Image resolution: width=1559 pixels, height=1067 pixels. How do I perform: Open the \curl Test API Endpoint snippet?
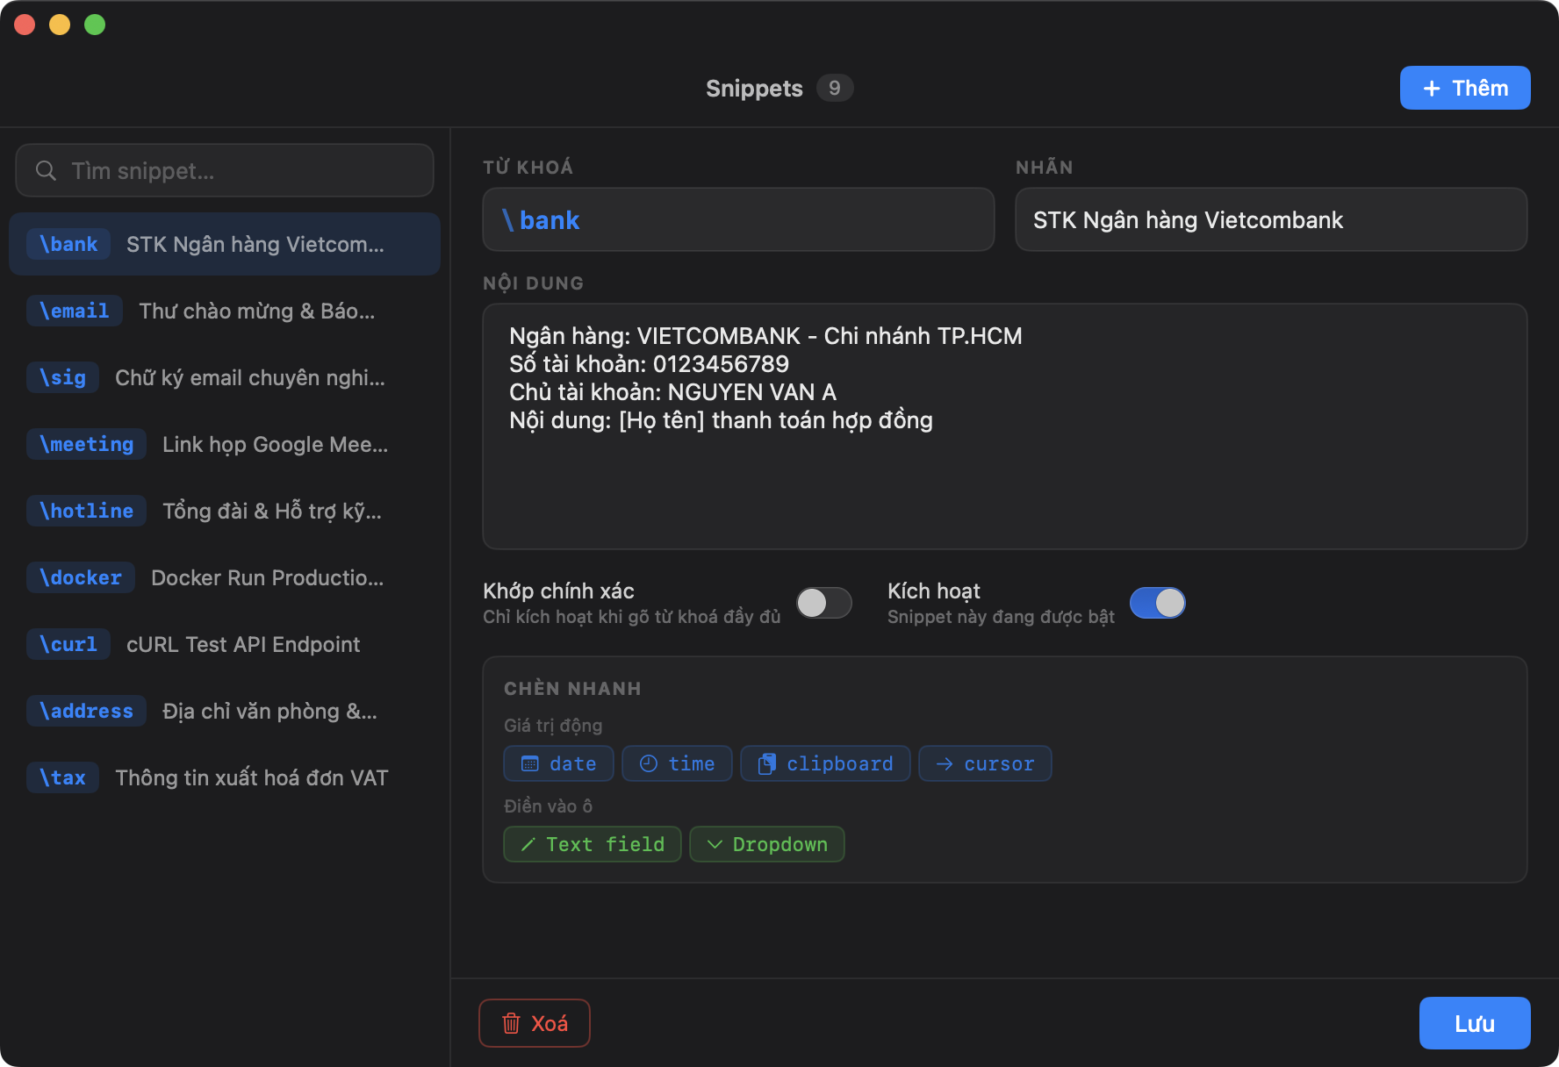(x=225, y=644)
